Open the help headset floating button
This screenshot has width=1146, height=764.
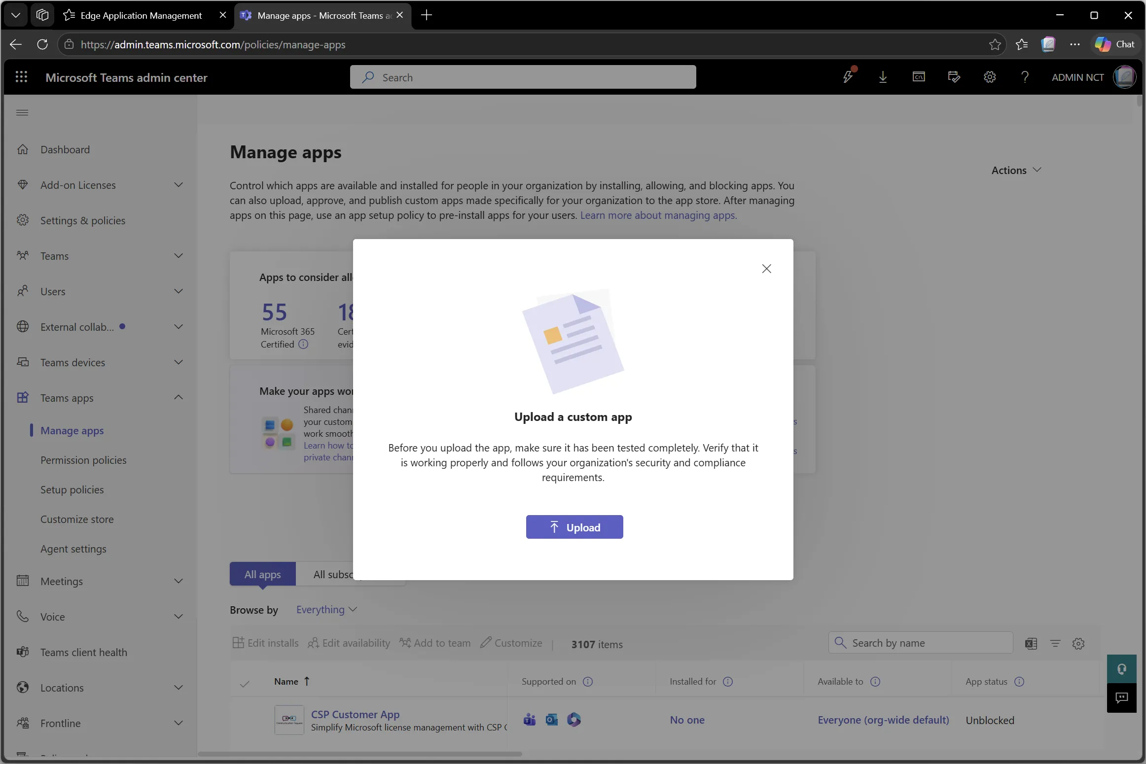pyautogui.click(x=1122, y=669)
